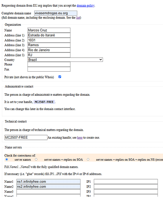Expand the Country dropdown showing Brazil
This screenshot has height=197, width=163.
[65, 60]
